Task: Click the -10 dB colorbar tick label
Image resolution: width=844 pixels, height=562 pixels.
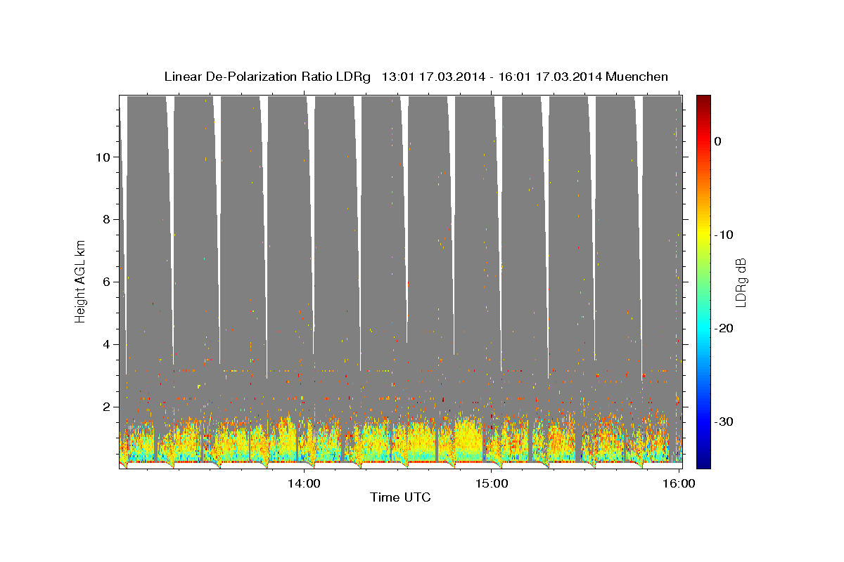Action: pos(724,235)
